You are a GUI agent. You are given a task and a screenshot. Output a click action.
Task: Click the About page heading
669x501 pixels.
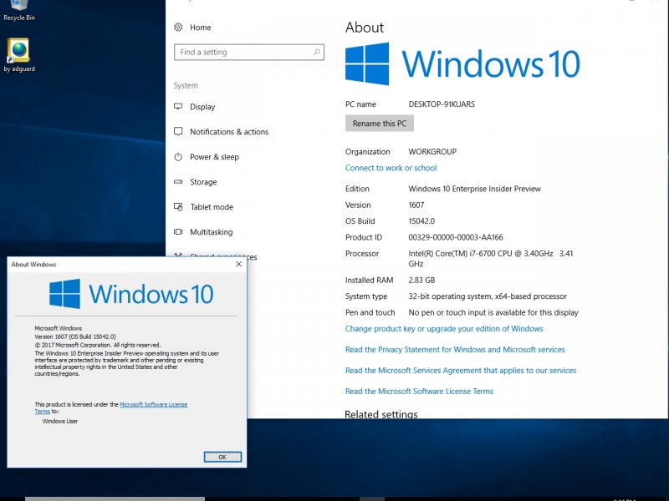point(365,28)
